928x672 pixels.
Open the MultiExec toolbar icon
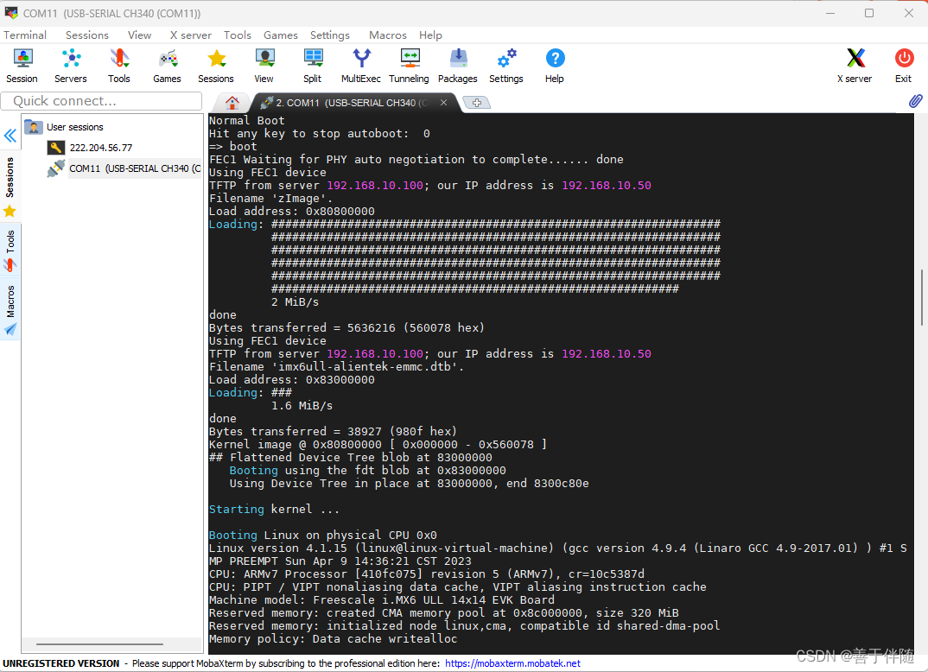pos(361,66)
